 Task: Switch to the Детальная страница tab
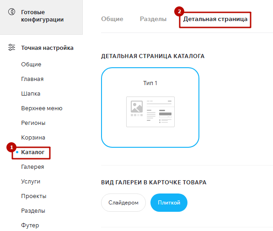point(215,19)
